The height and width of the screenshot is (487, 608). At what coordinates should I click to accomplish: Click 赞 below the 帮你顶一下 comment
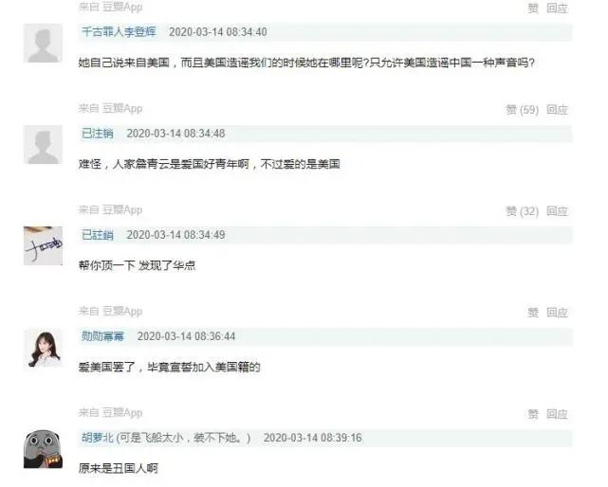tap(533, 313)
